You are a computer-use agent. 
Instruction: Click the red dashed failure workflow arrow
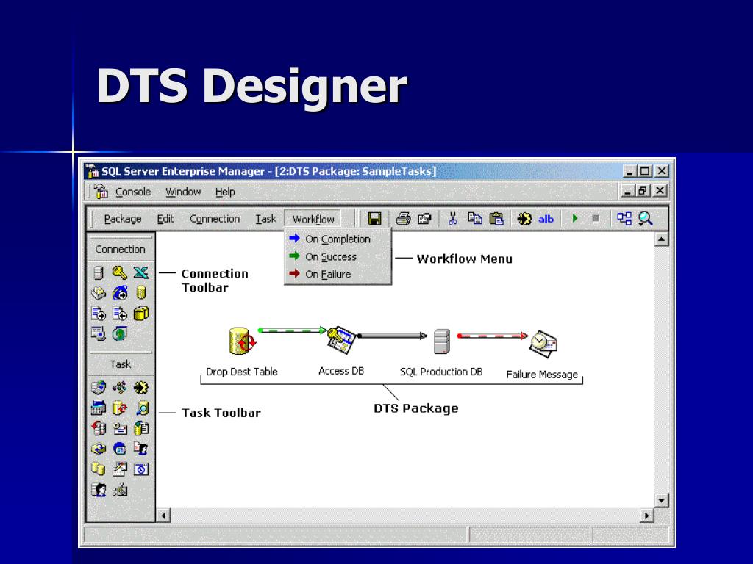(x=492, y=336)
